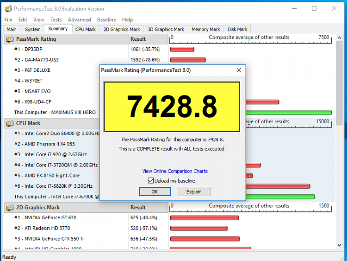Click the PassMark Rating section header
The width and height of the screenshot is (347, 261).
pos(66,39)
